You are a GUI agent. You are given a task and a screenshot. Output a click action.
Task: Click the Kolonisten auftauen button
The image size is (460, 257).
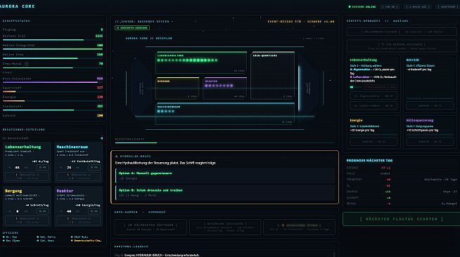point(151,227)
